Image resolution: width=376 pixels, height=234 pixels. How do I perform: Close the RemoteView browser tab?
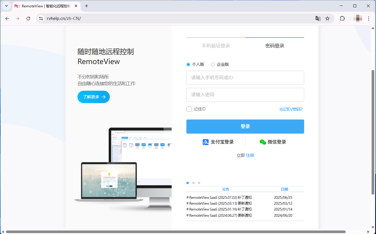tap(77, 6)
